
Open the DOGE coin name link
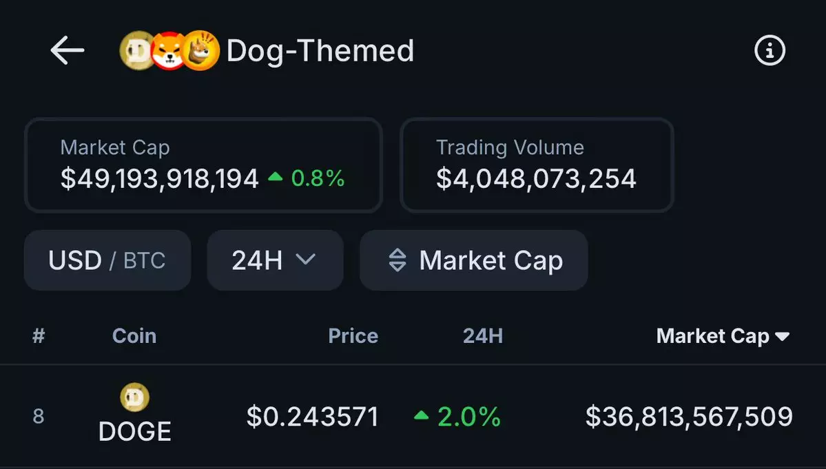135,432
